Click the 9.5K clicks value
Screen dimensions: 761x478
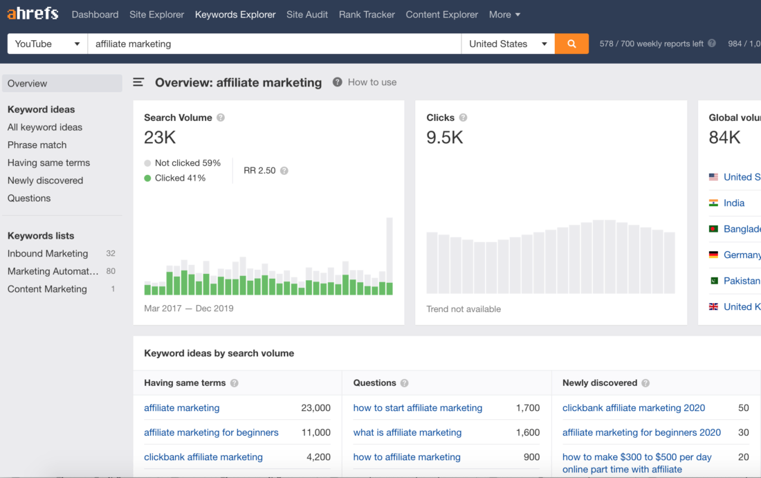point(445,138)
